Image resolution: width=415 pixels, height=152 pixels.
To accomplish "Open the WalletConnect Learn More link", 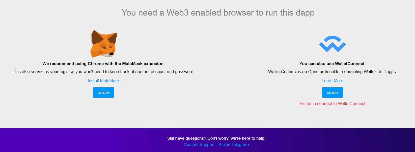I will point(333,81).
